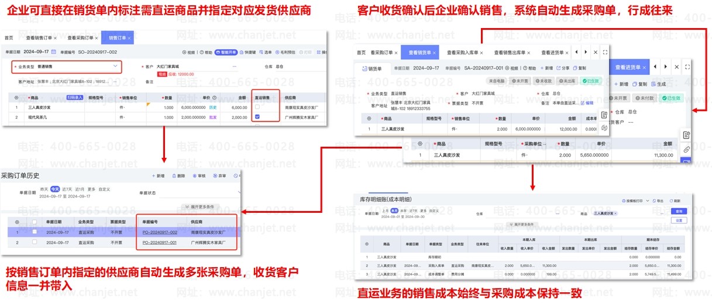This screenshot has width=712, height=304.
Task: Click 按模板打印 in inventory ledger toolbar
Action: click(x=631, y=201)
